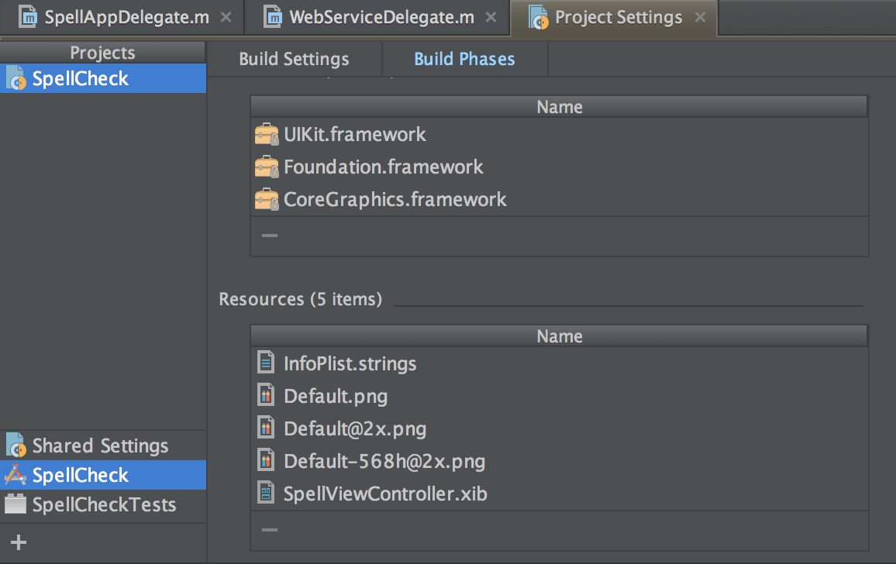This screenshot has height=564, width=896.
Task: Select the Build Phases tab
Action: [464, 58]
